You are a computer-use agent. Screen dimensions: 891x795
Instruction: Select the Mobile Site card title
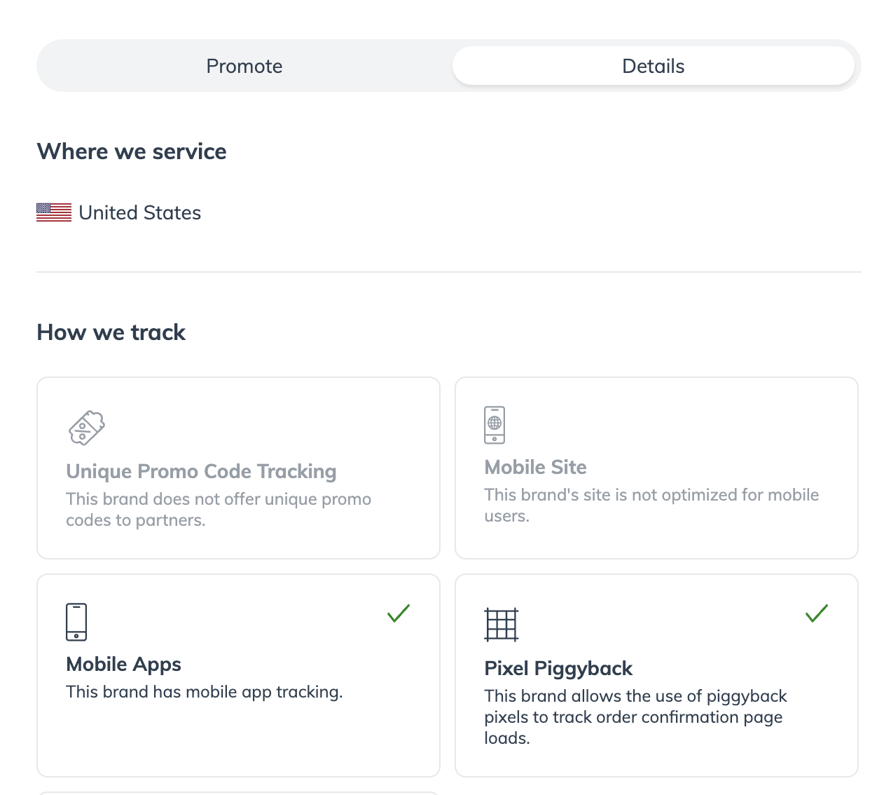tap(535, 467)
